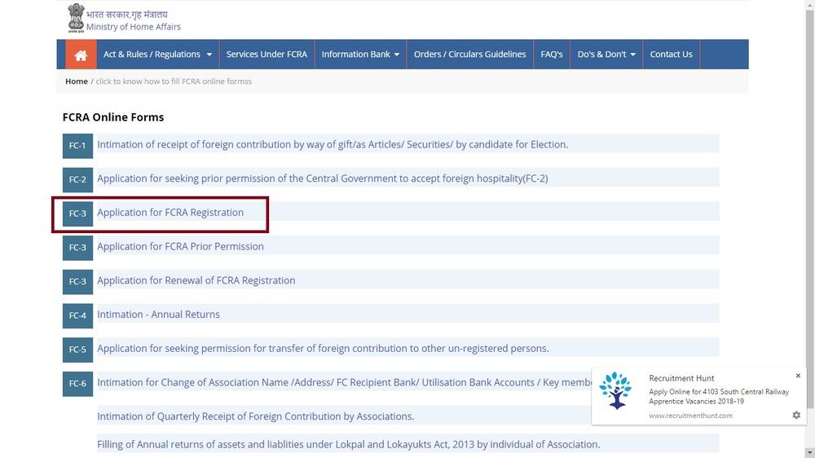The width and height of the screenshot is (815, 458).
Task: Select the FC-5 form badge
Action: pos(77,350)
